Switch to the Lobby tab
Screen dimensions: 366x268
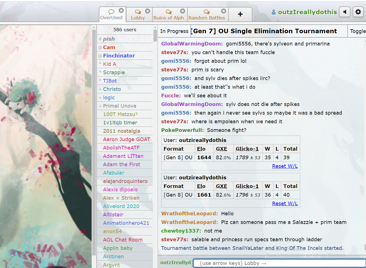[x=139, y=15]
